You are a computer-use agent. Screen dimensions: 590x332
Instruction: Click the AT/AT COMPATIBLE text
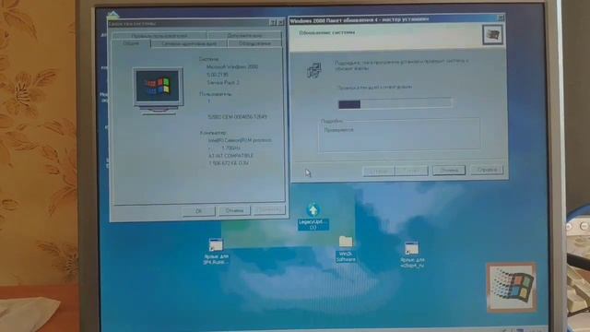pyautogui.click(x=230, y=156)
